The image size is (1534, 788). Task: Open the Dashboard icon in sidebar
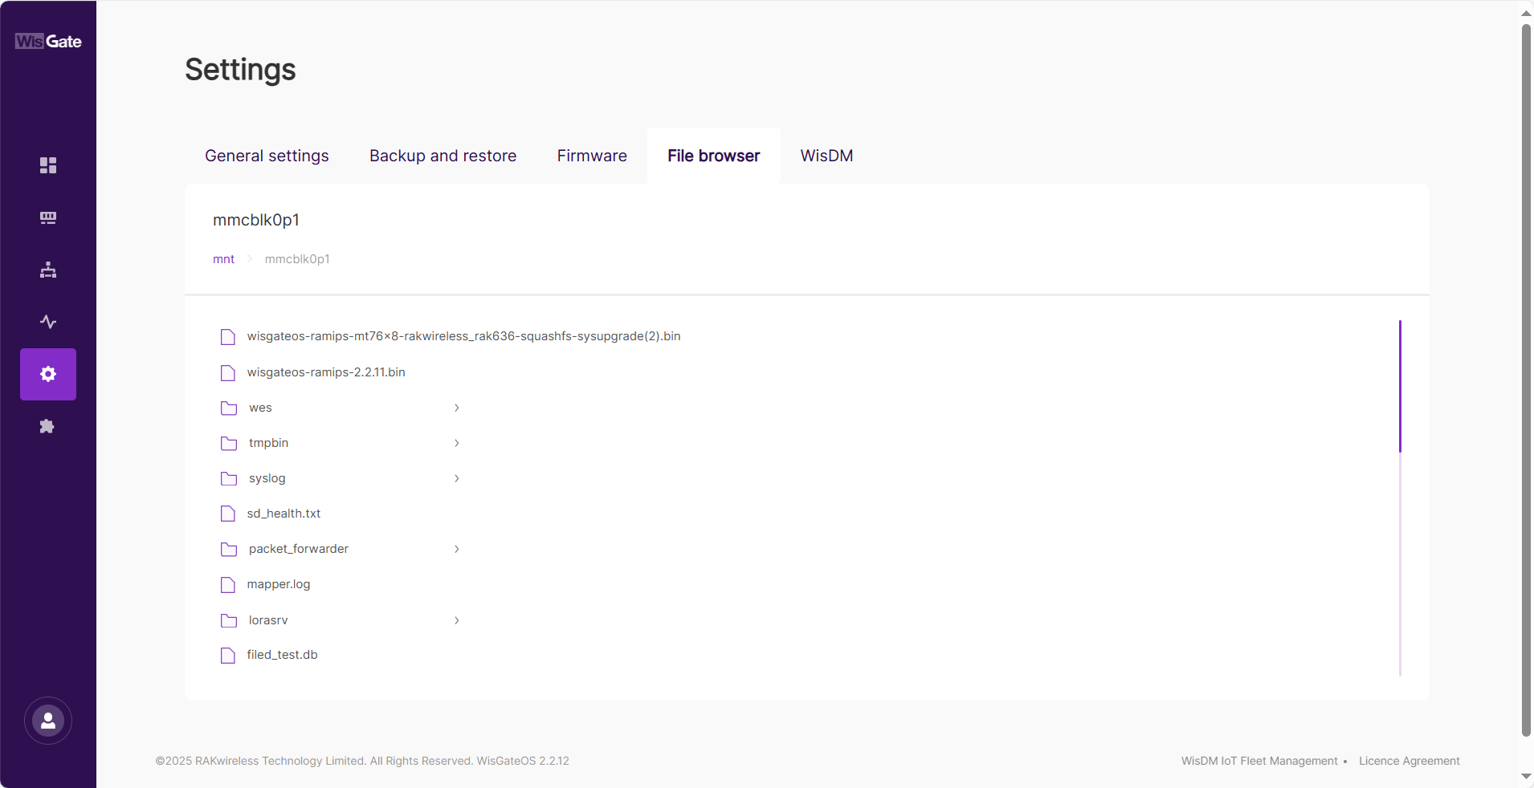pyautogui.click(x=48, y=165)
